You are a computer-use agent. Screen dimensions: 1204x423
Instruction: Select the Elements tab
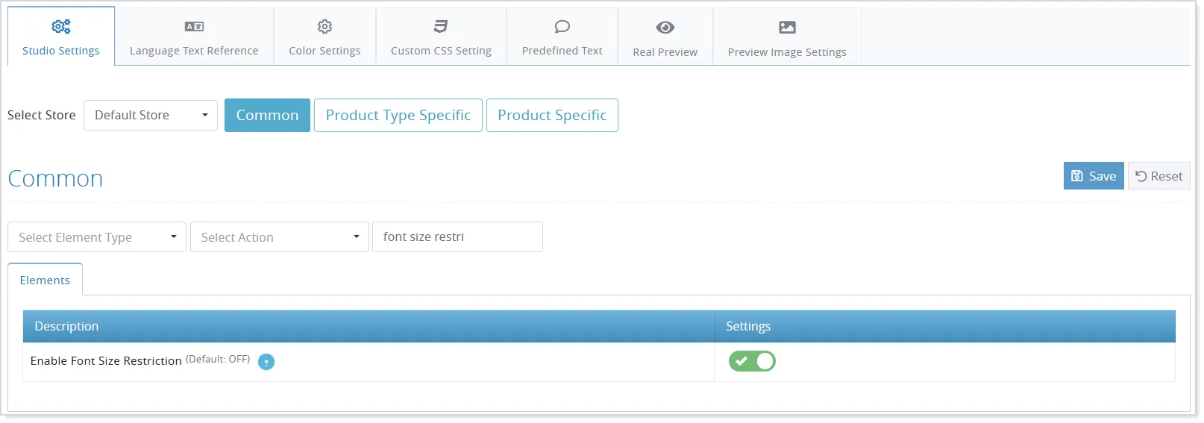45,280
